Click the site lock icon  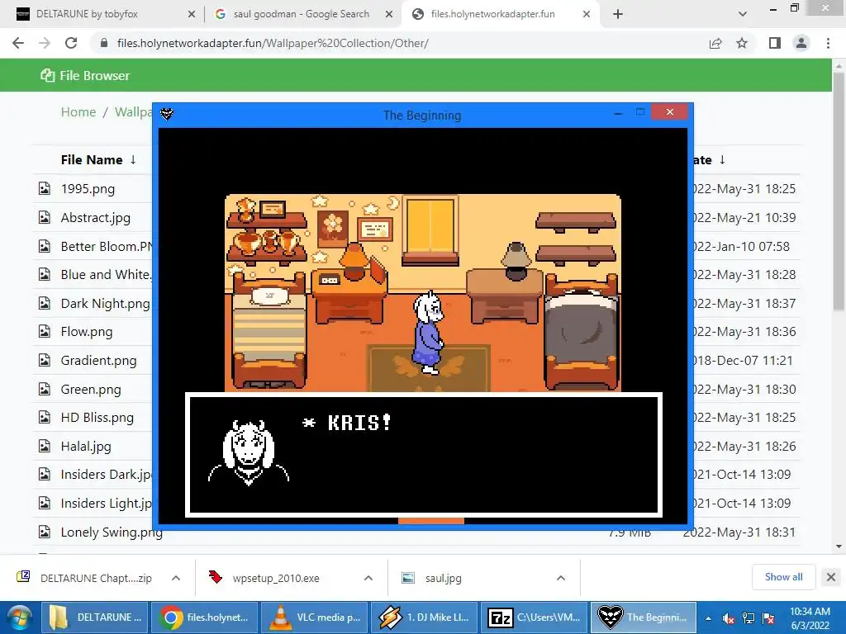tap(104, 43)
